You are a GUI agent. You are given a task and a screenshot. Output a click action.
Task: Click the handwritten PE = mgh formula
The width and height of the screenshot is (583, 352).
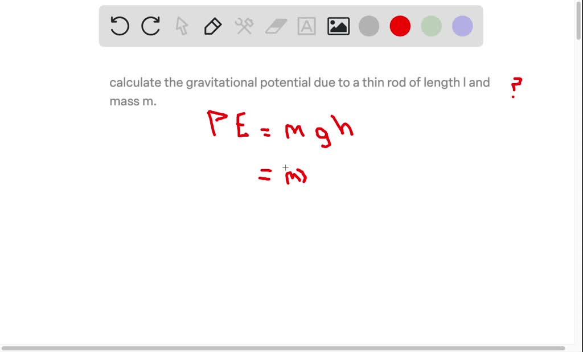pos(282,128)
